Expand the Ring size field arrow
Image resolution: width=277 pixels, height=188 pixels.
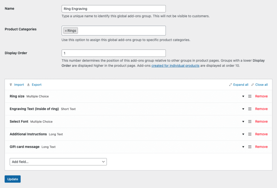pos(243,96)
